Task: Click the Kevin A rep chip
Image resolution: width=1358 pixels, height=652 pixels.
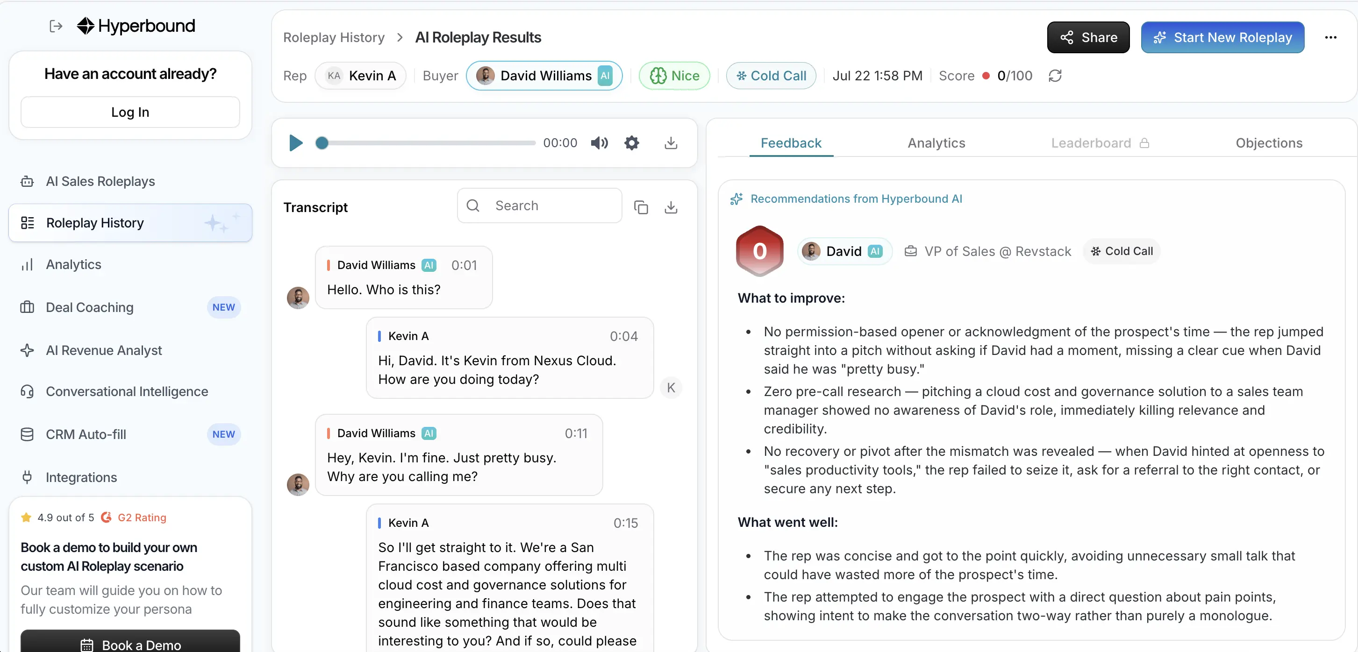Action: pyautogui.click(x=361, y=76)
